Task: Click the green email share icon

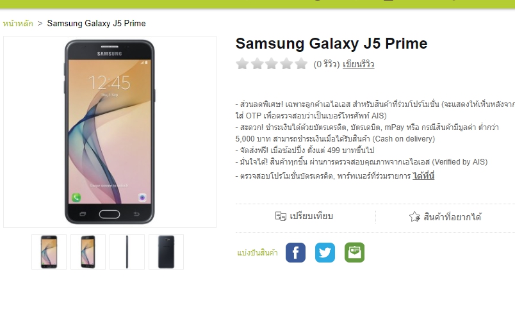Action: tap(354, 252)
